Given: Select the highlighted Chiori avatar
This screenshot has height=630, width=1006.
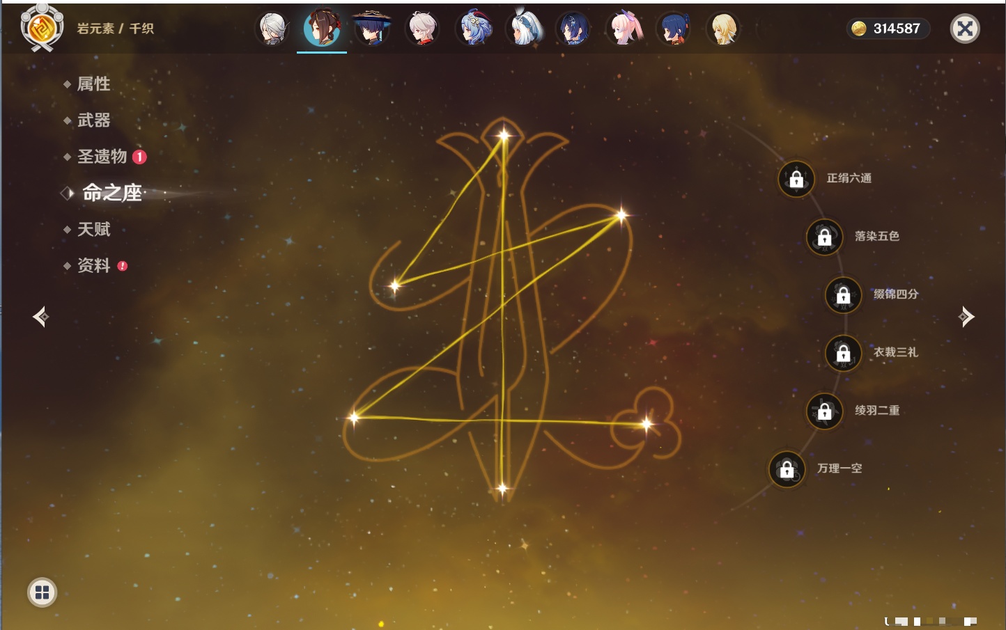Looking at the screenshot, I should click(322, 29).
